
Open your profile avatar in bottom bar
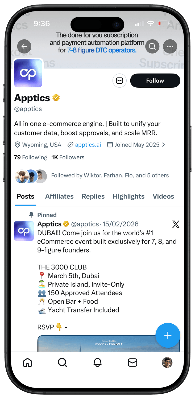pos(167,362)
